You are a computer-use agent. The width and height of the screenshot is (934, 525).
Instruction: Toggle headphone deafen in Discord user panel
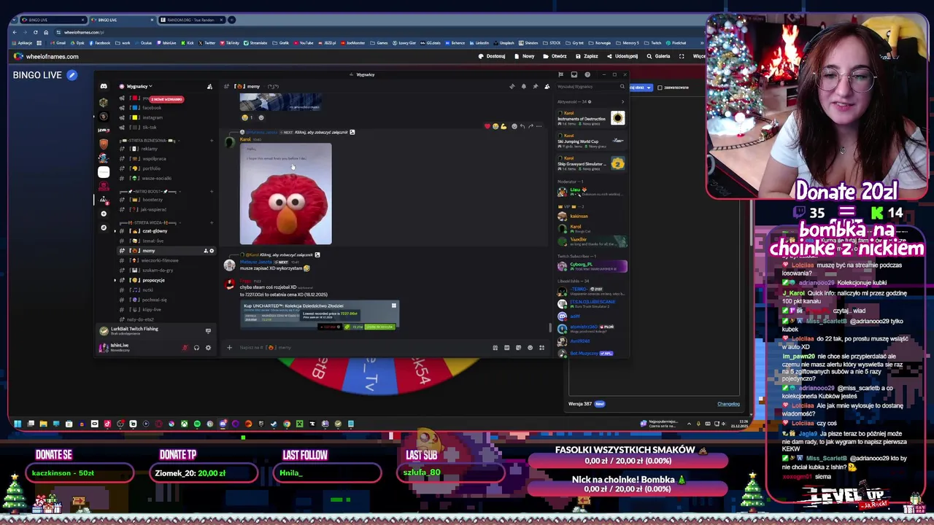196,348
